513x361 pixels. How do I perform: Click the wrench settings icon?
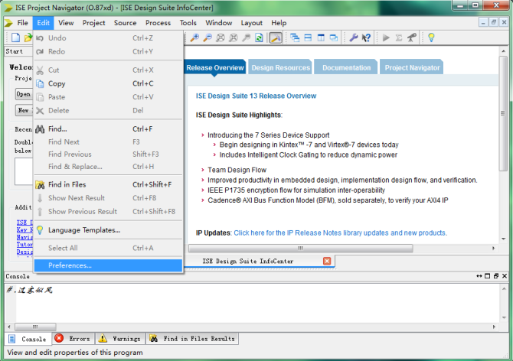[353, 37]
